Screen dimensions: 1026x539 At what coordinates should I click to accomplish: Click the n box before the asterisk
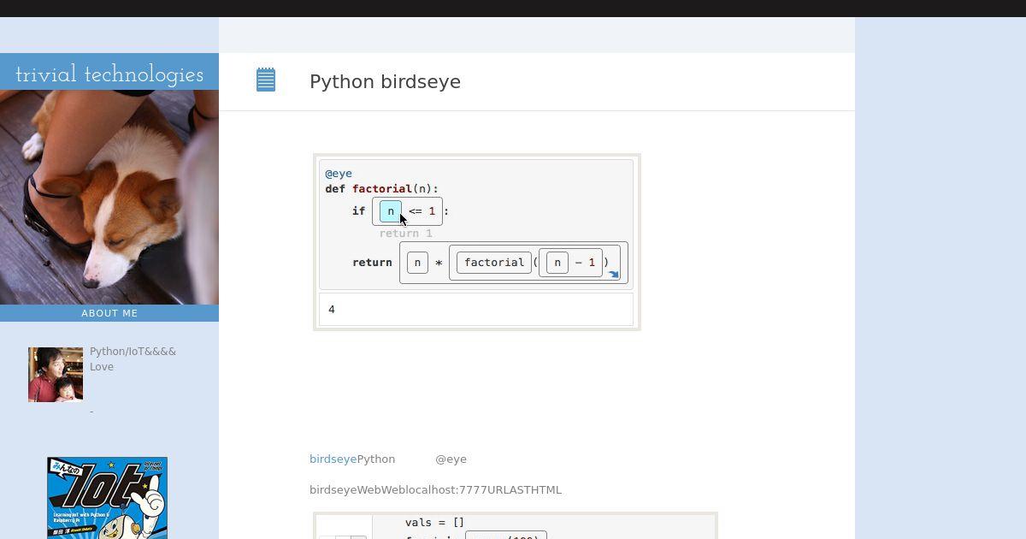pyautogui.click(x=417, y=263)
